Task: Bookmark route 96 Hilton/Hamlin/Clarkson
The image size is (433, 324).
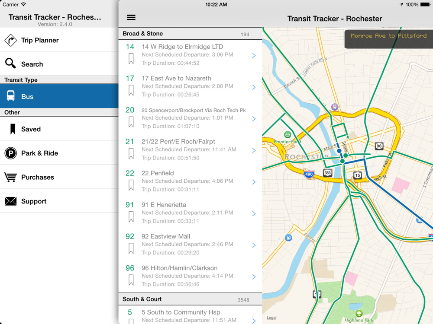Action: coord(131,280)
